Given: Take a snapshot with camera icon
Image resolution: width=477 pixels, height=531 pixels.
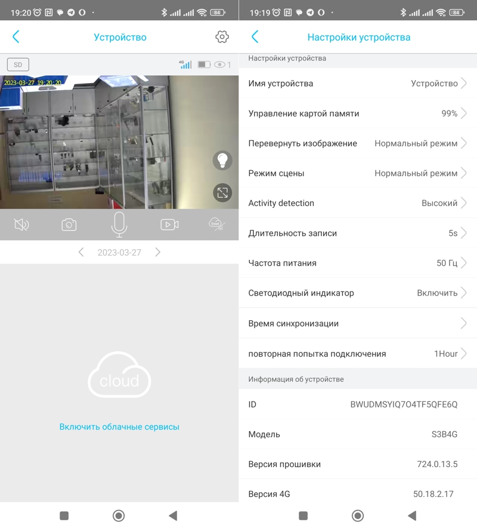Looking at the screenshot, I should point(69,225).
